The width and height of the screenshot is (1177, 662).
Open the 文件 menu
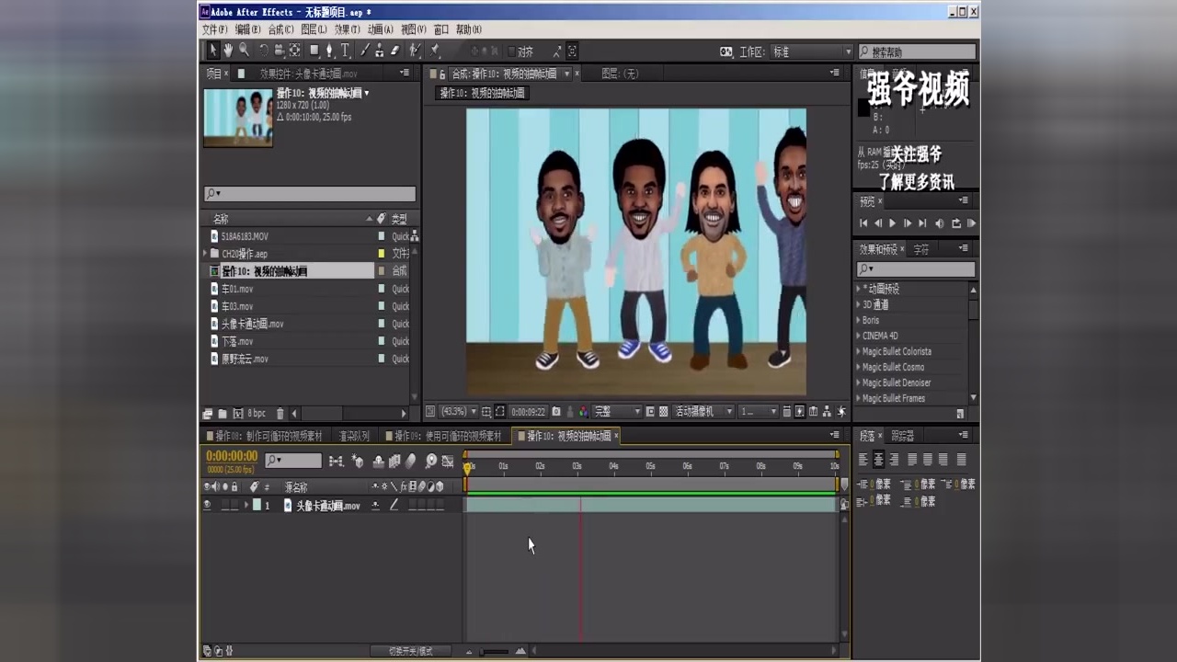tap(215, 29)
